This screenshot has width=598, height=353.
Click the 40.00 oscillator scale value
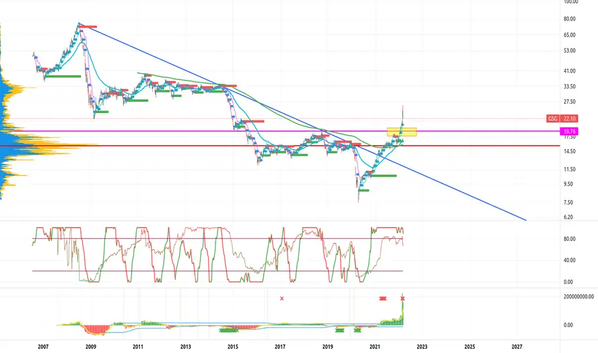click(x=569, y=260)
